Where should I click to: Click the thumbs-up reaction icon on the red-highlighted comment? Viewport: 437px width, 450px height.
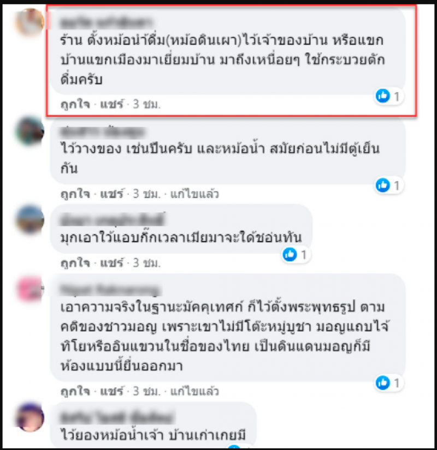383,96
